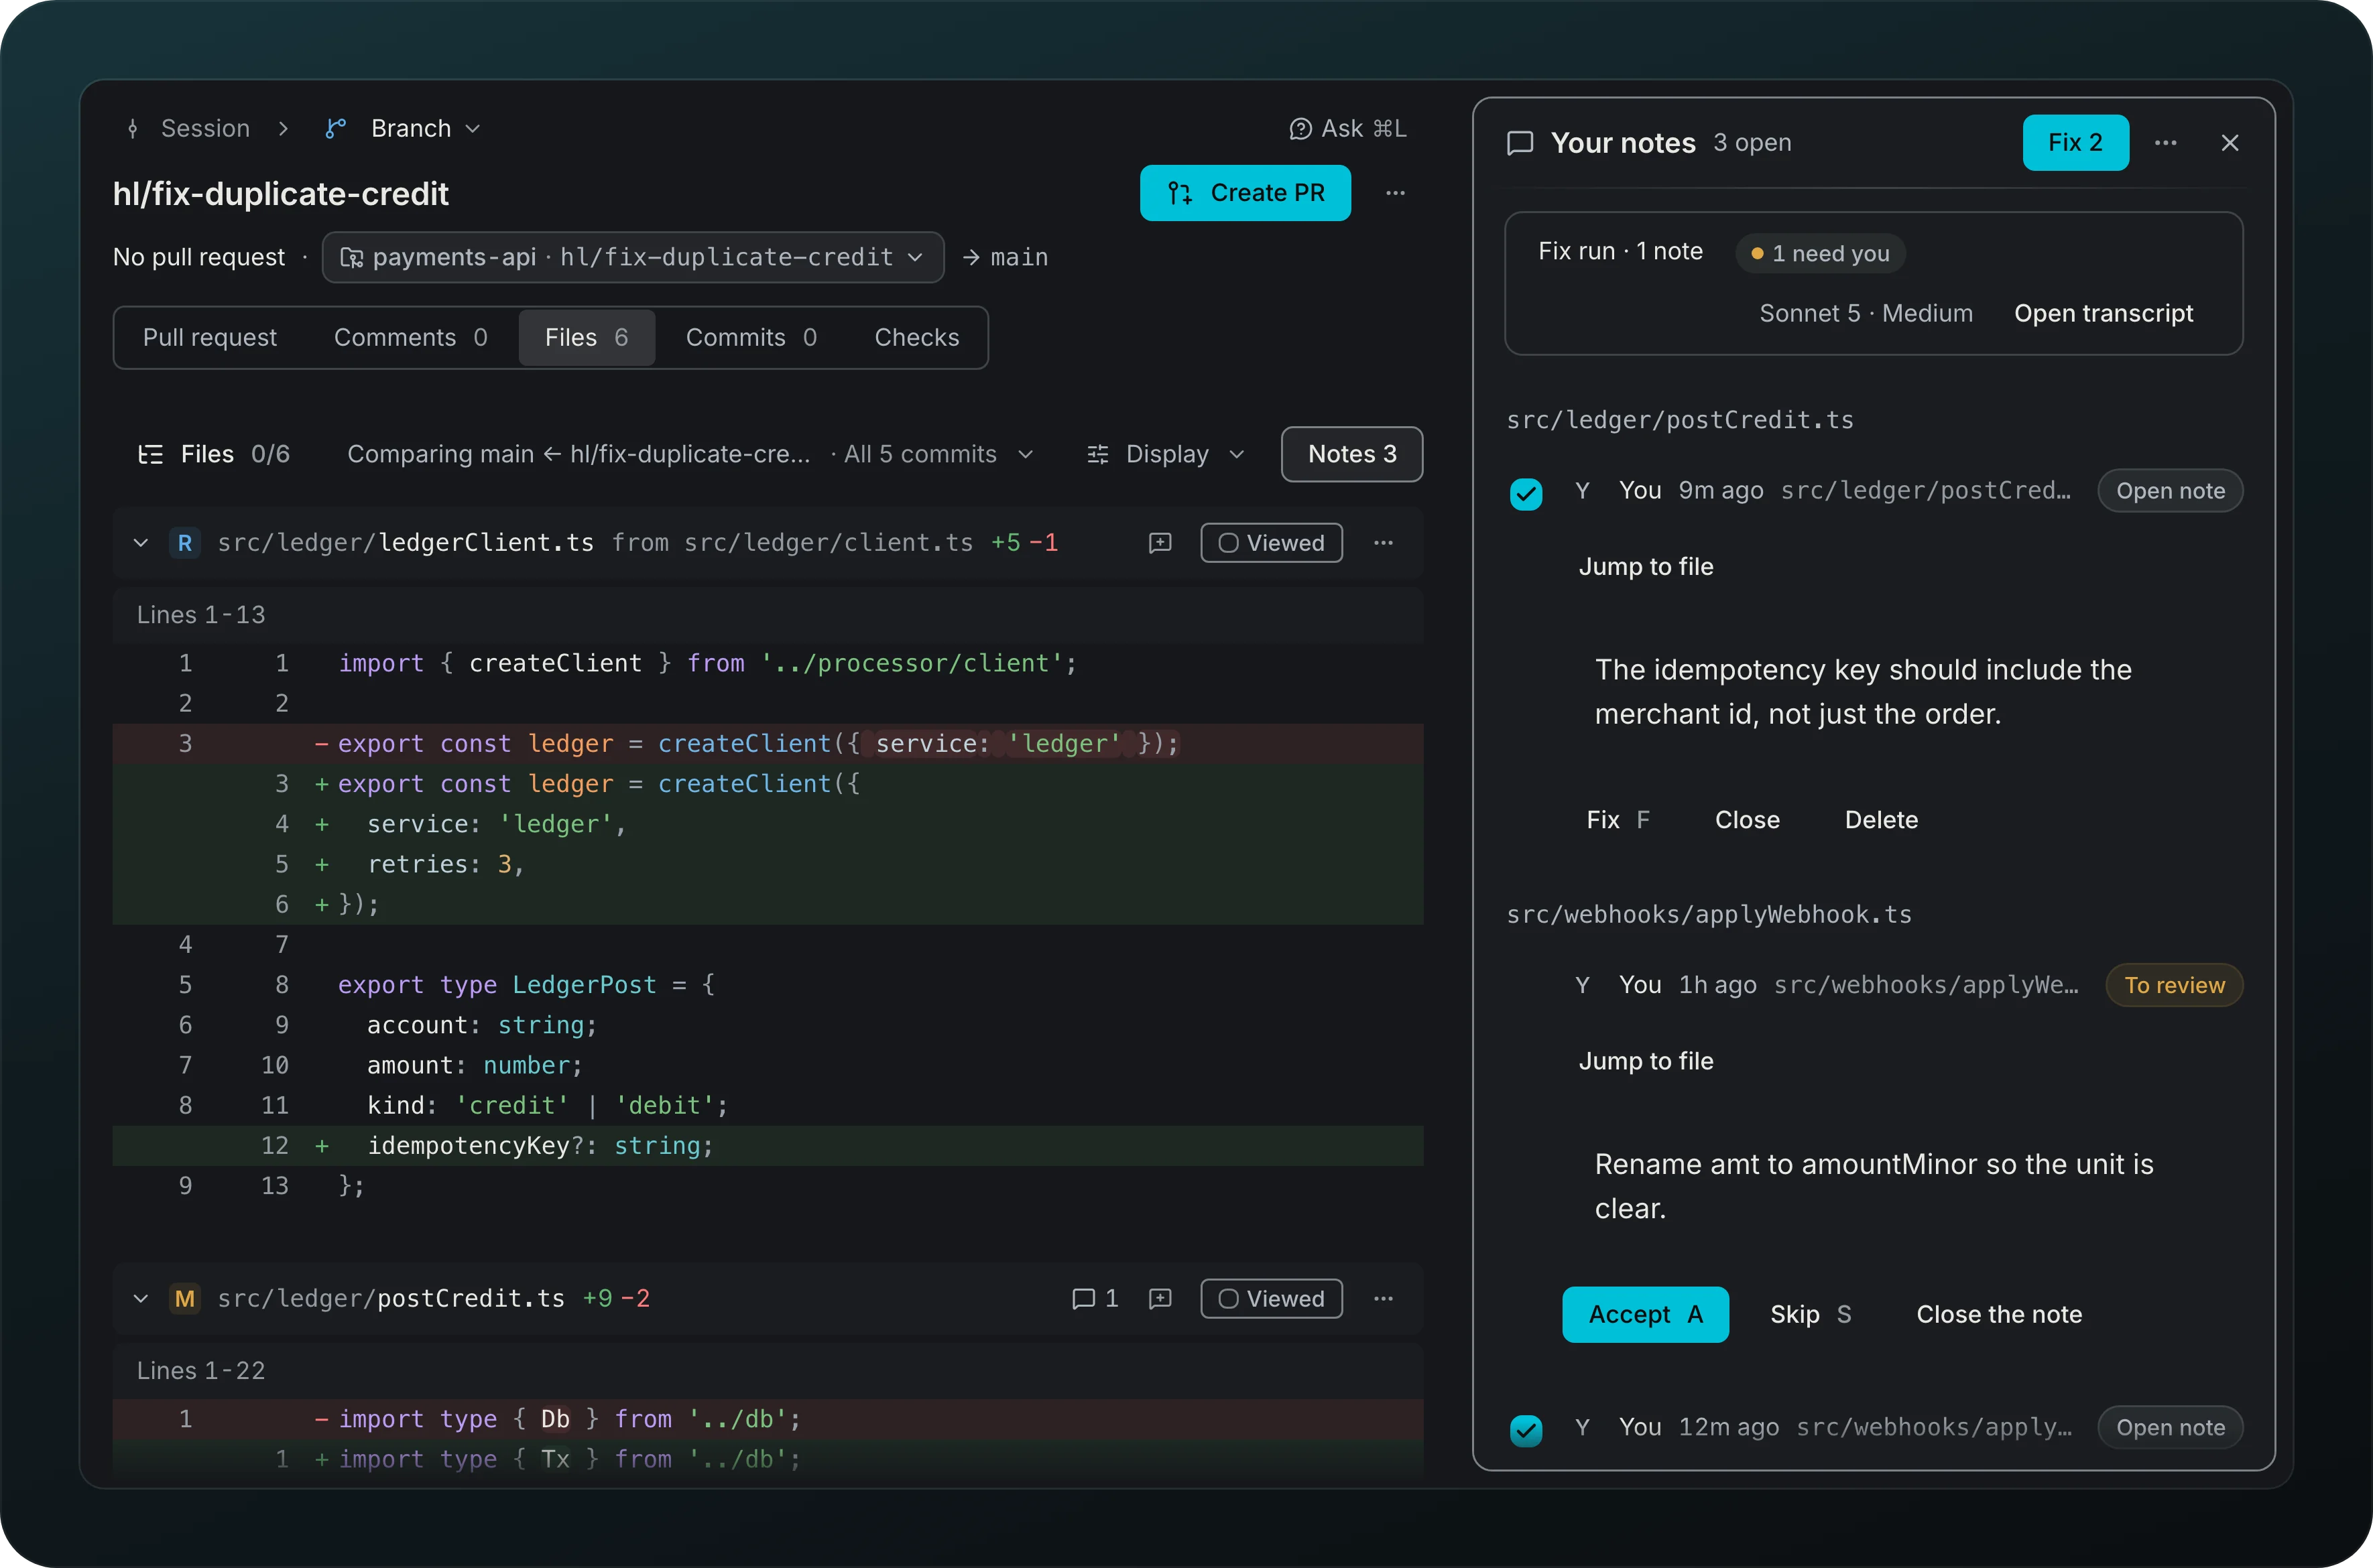The width and height of the screenshot is (2373, 1568).
Task: Open ledgerClient.ts file more options menu
Action: click(x=1384, y=543)
